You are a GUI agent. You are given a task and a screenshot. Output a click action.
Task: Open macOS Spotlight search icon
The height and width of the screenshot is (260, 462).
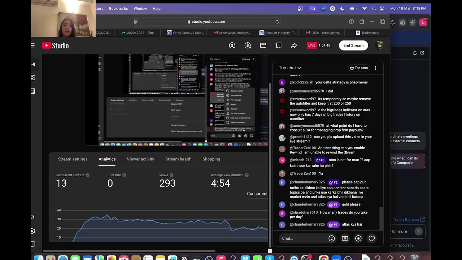[374, 8]
